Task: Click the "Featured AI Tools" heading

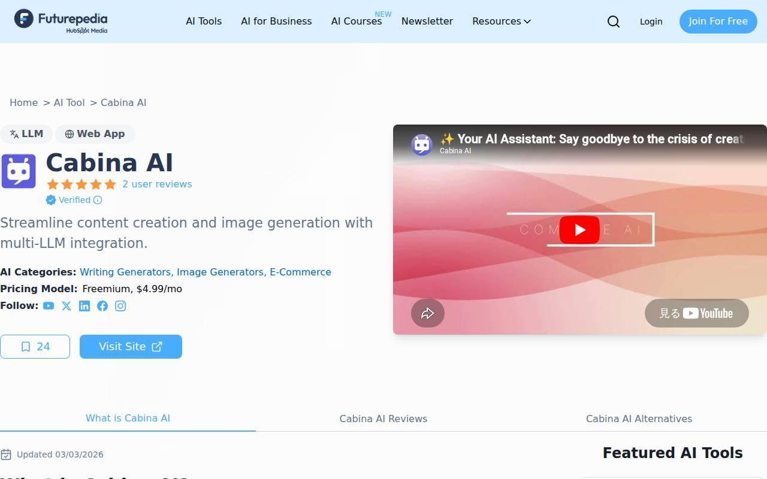Action: [x=672, y=453]
